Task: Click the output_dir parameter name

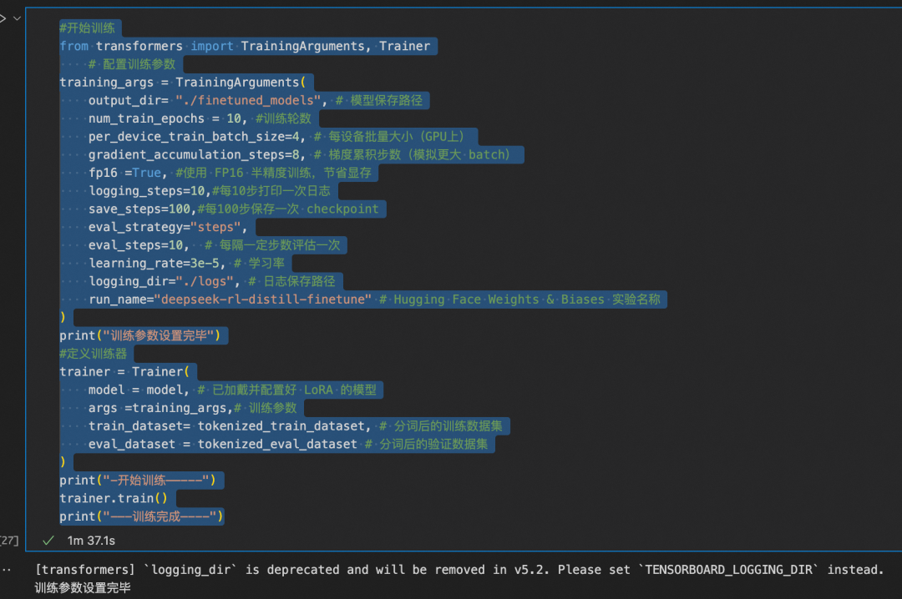Action: point(124,100)
